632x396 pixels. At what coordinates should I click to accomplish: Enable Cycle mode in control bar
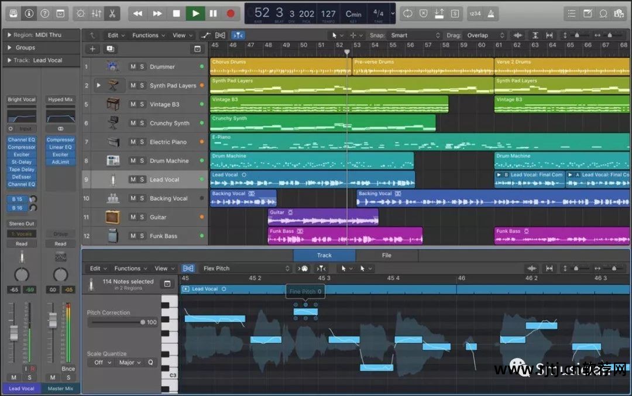point(407,13)
